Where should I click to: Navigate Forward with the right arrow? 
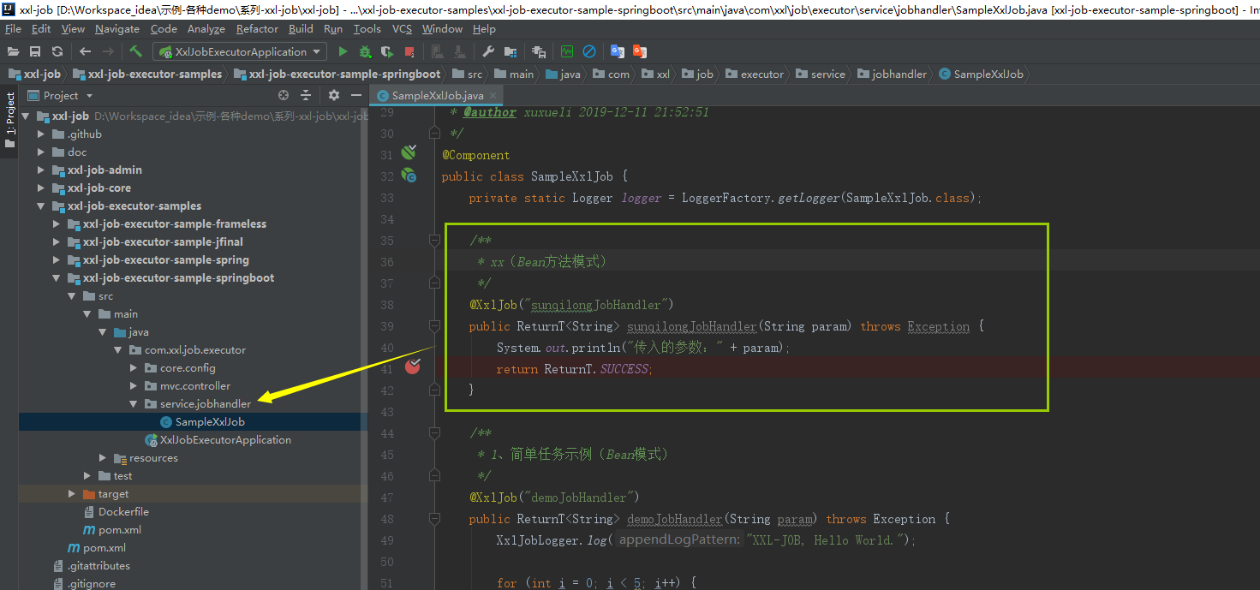(107, 51)
